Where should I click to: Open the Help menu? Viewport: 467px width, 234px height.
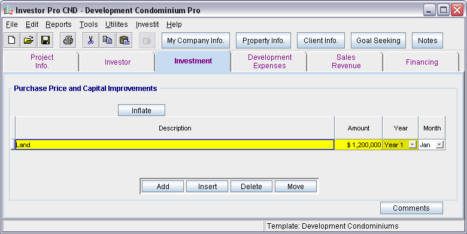click(x=174, y=25)
